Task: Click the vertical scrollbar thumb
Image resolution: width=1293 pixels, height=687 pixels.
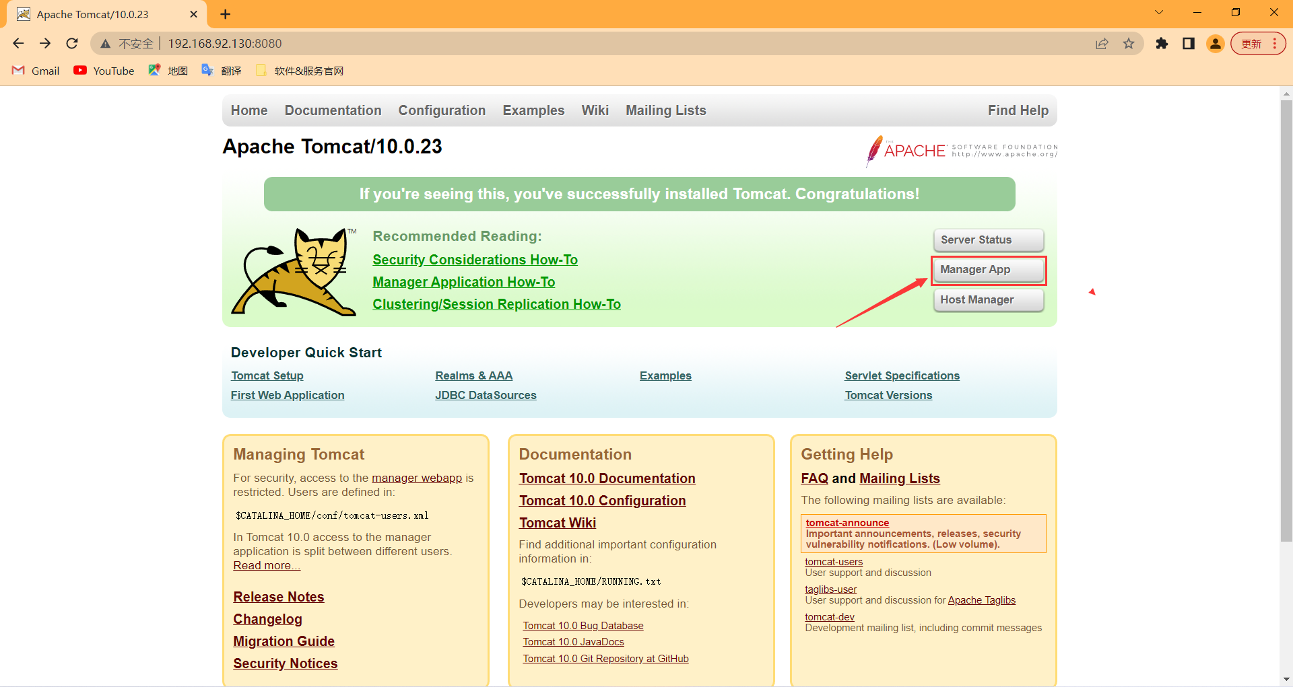Action: tap(1286, 320)
